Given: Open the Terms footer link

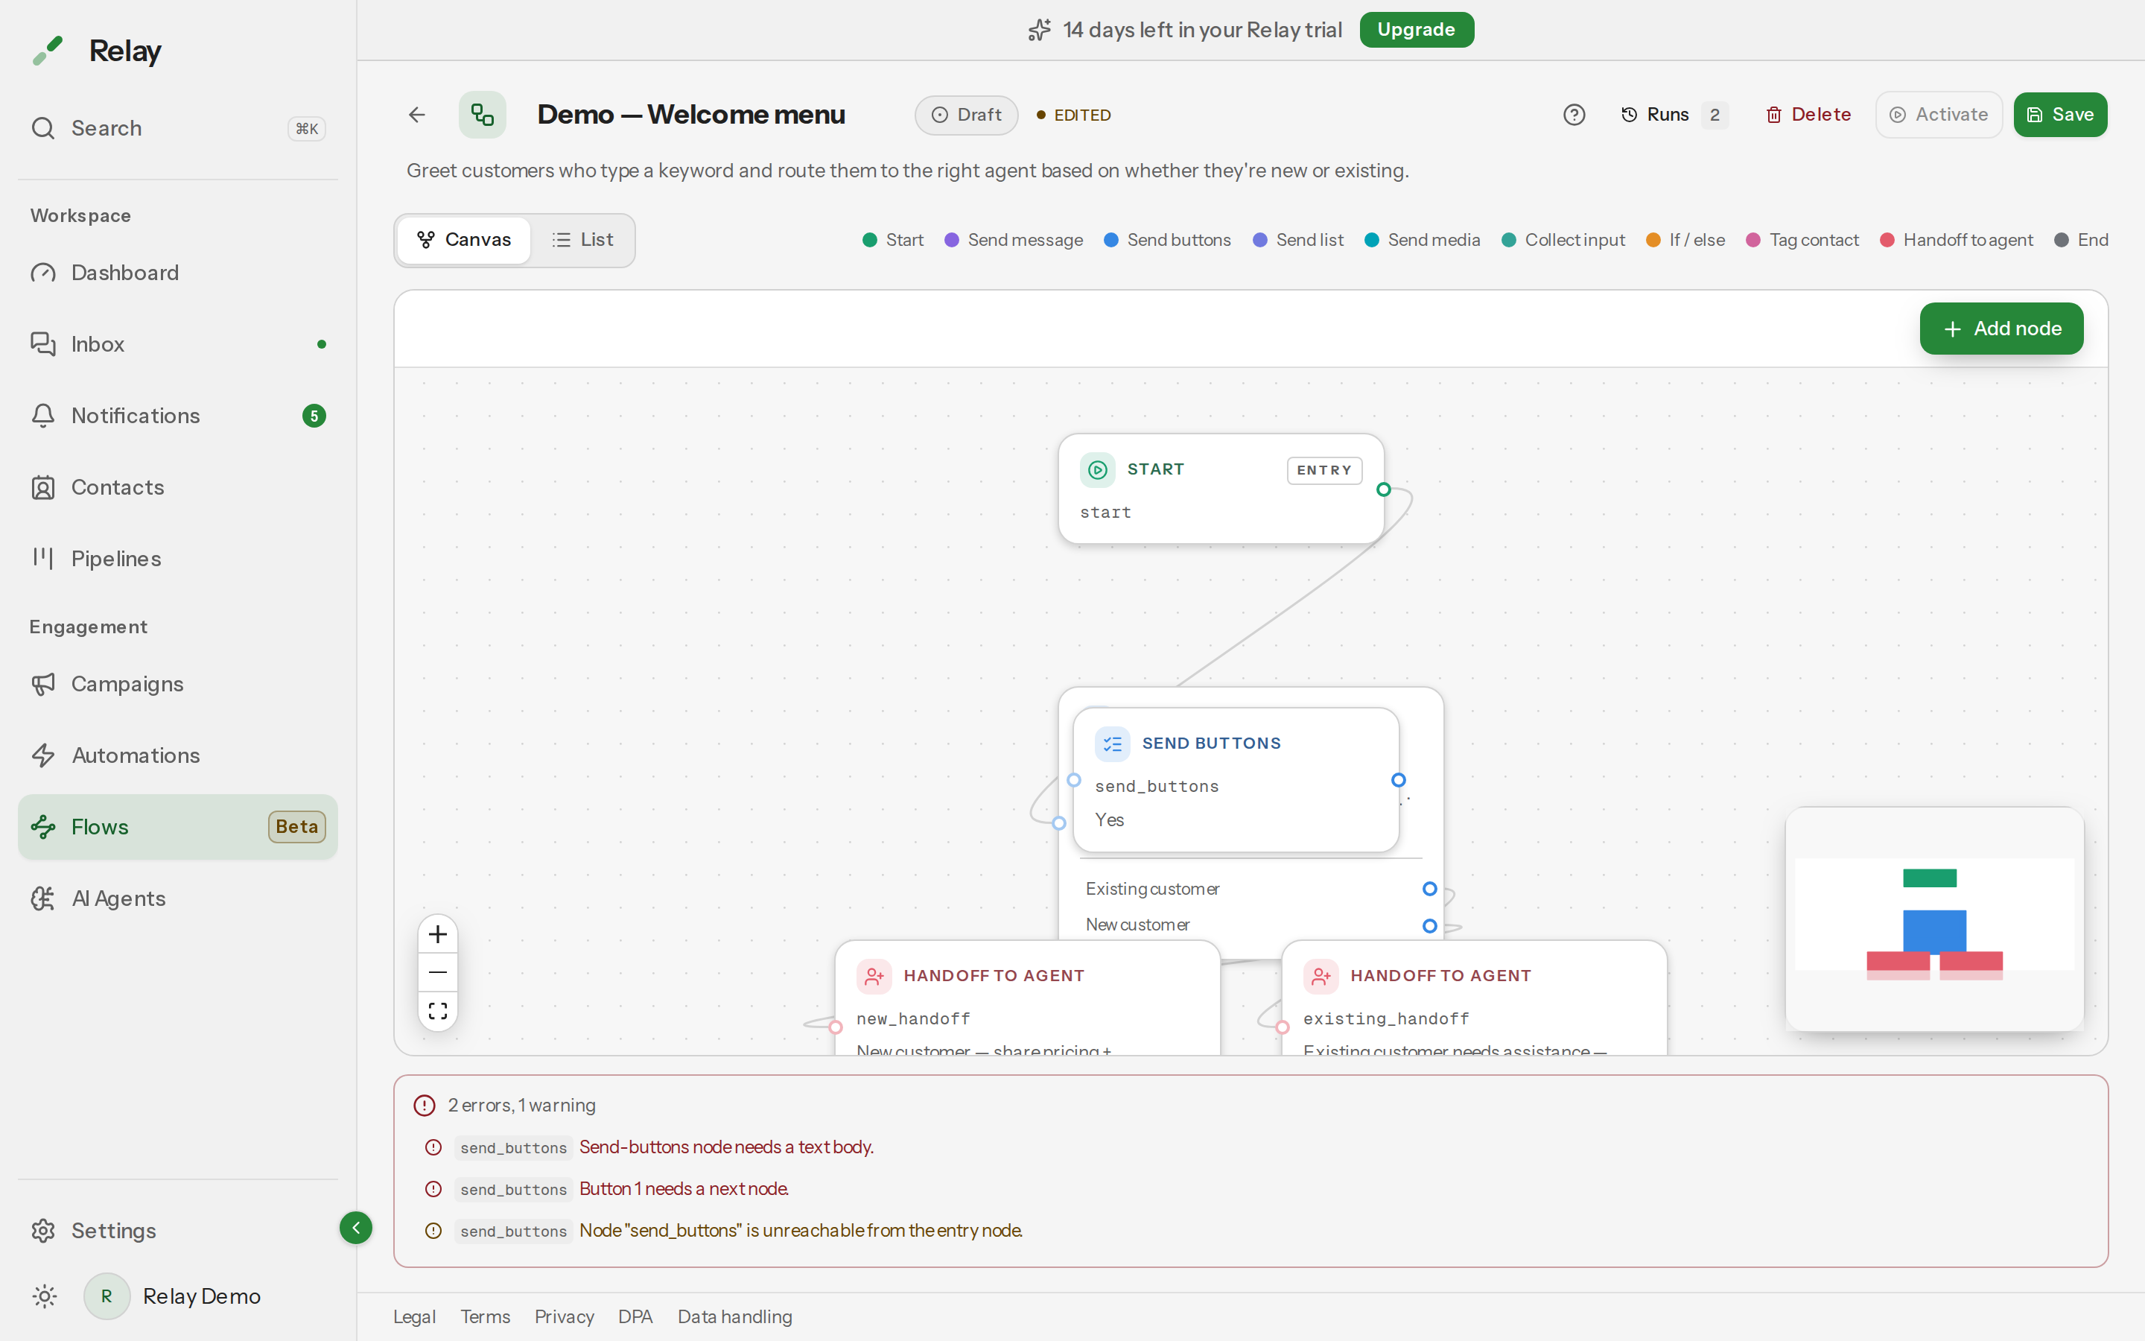Looking at the screenshot, I should (485, 1317).
